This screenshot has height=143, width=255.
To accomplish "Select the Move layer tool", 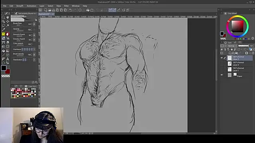I will tap(8, 21).
